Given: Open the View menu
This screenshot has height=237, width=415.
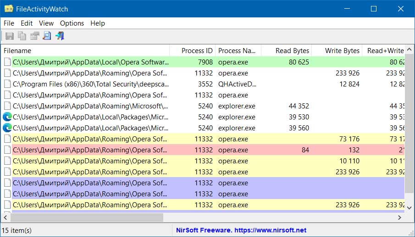Looking at the screenshot, I should [x=46, y=23].
